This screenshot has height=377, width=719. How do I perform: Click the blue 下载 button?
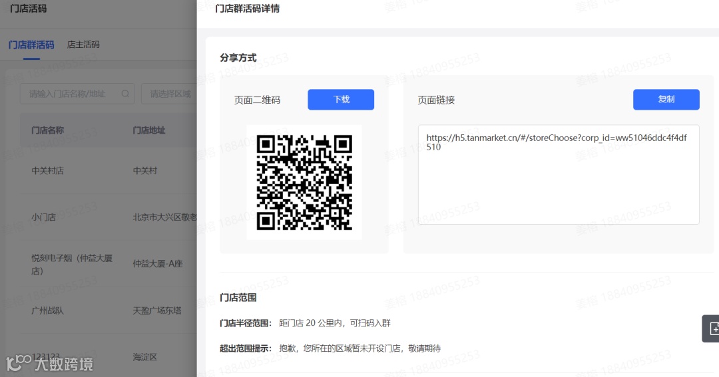[341, 100]
